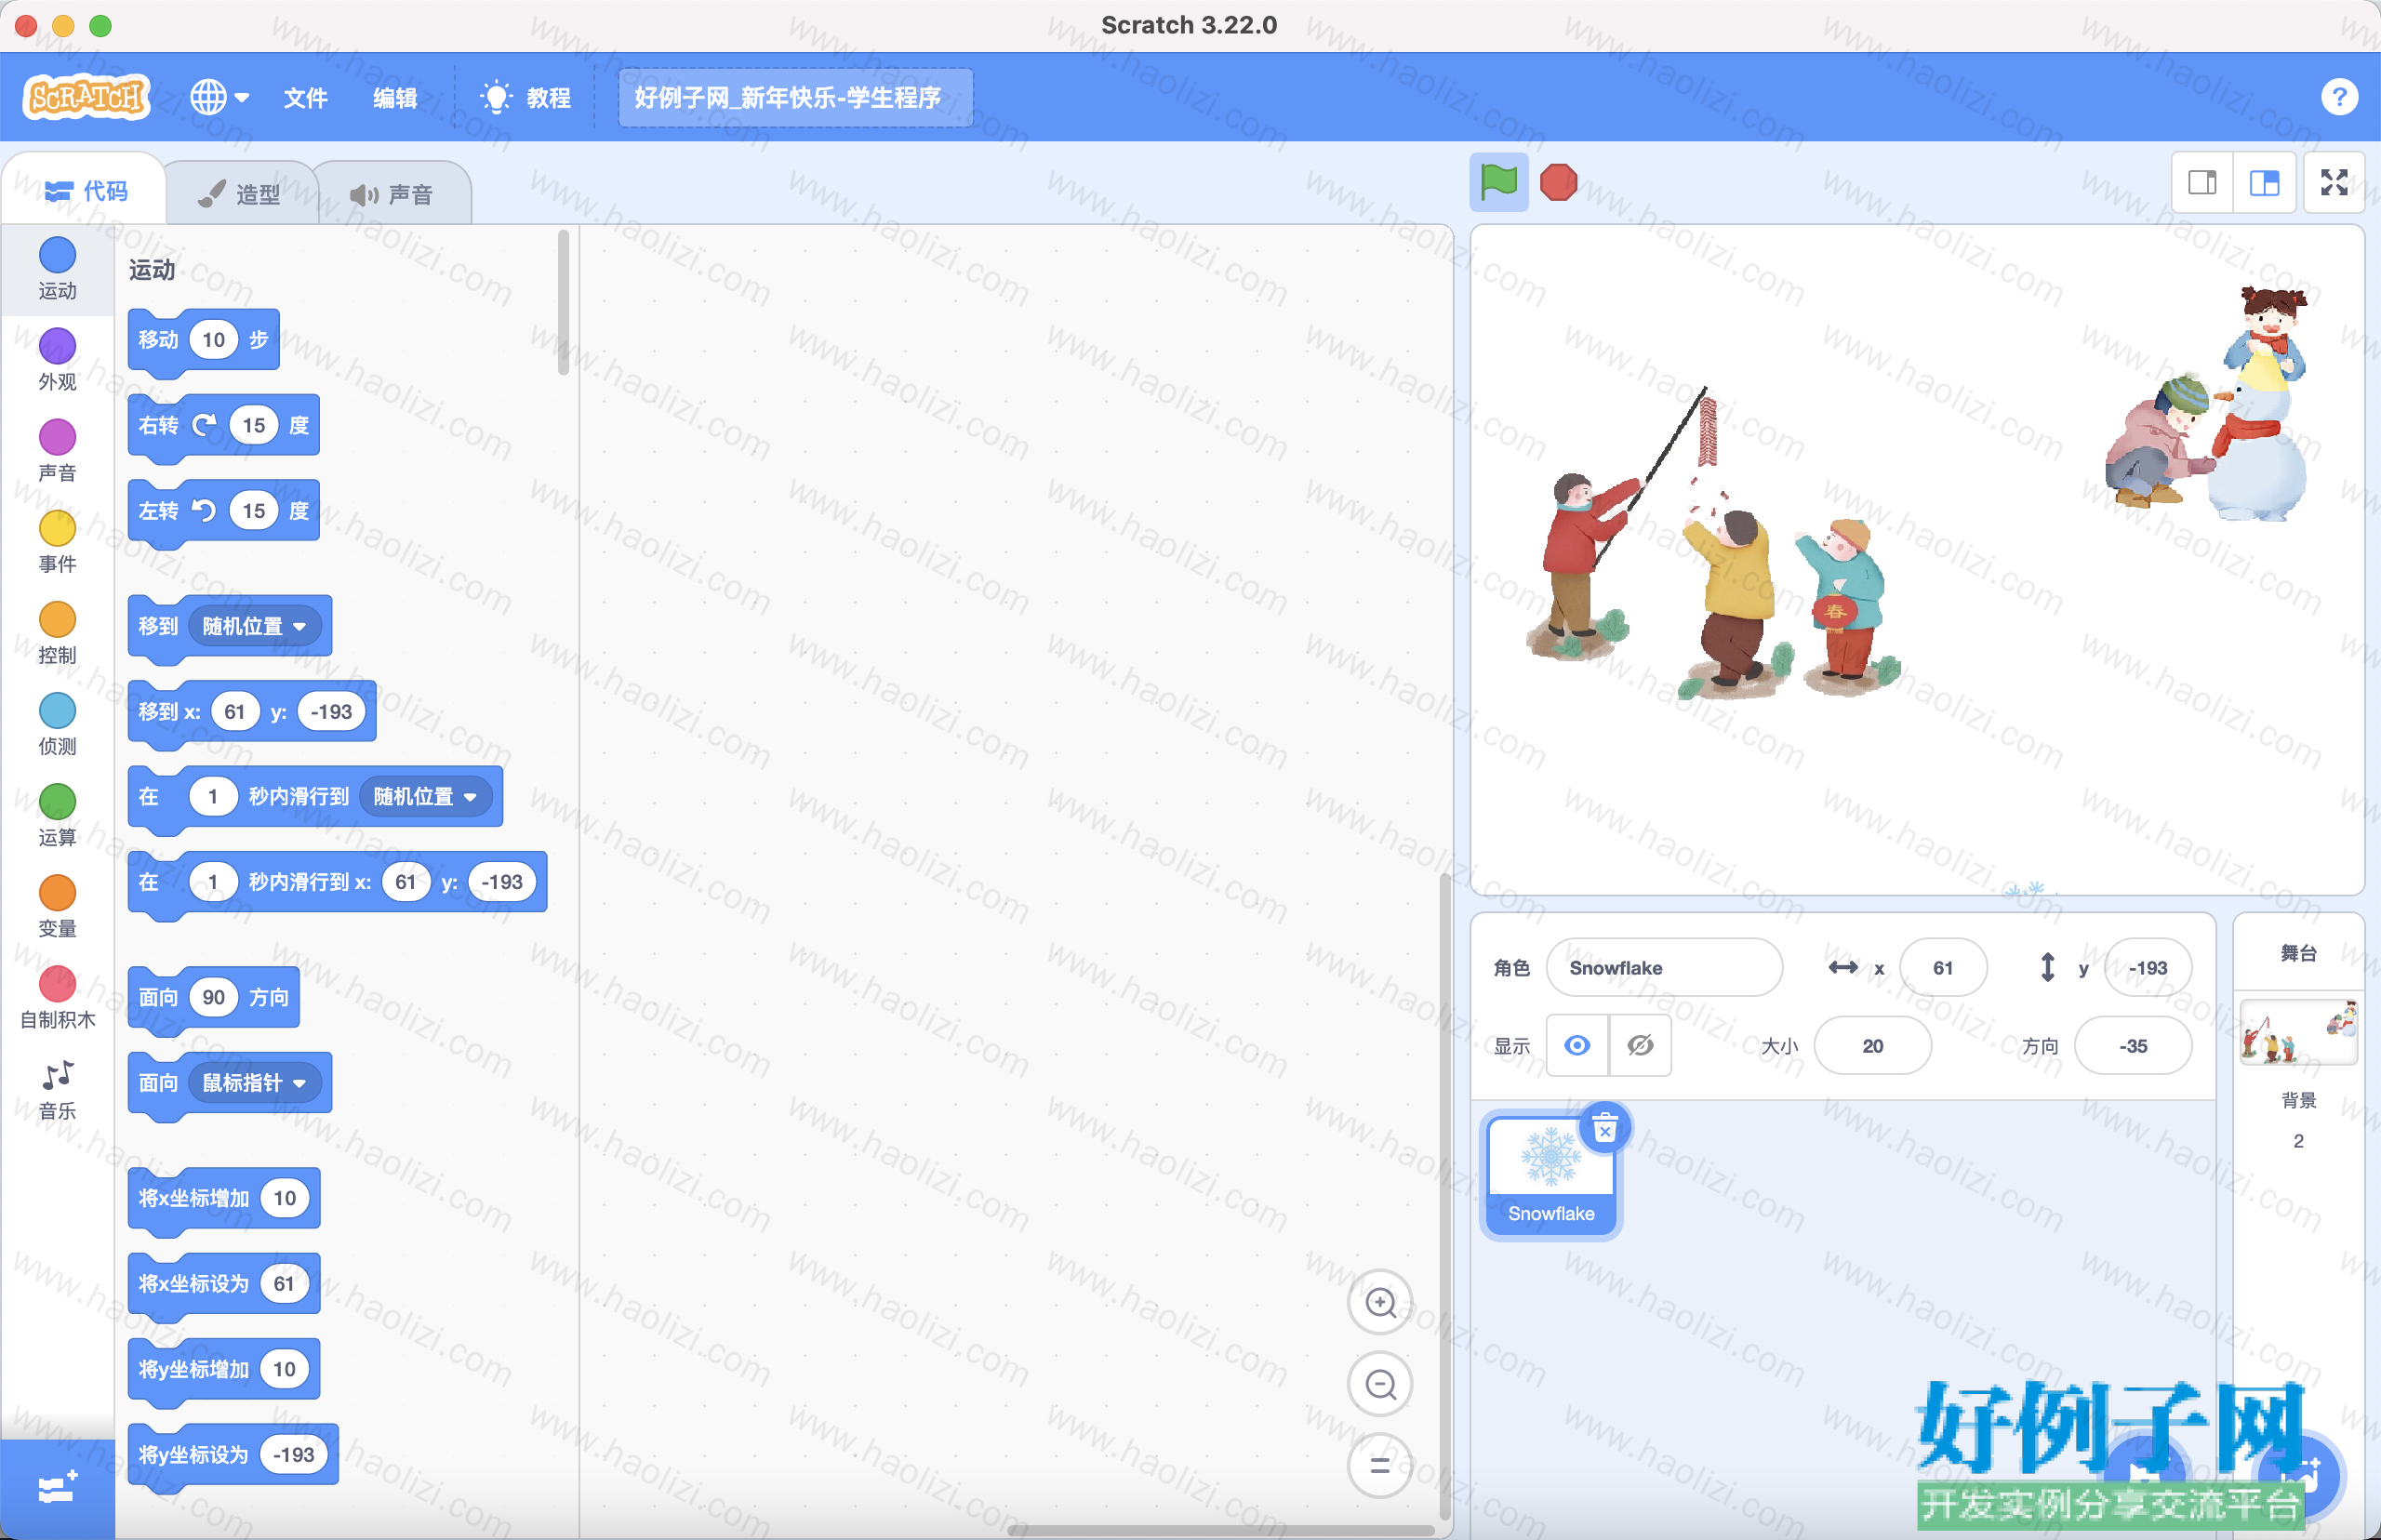Screen dimensions: 2381x1540
Task: Show the sprite with the eye button
Action: tap(1577, 1045)
